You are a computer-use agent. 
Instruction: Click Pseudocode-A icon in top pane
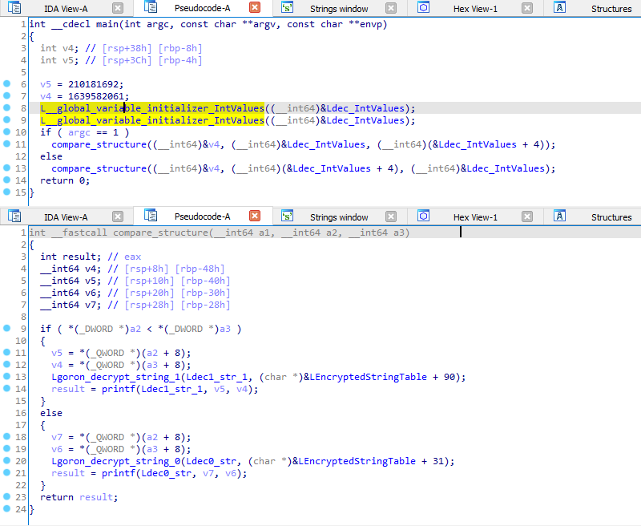click(x=151, y=7)
